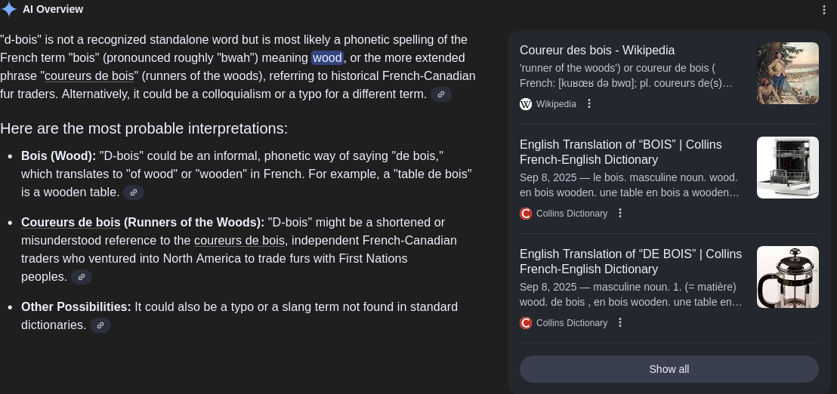Open three-dot options for DE BOIS Collins source
The width and height of the screenshot is (837, 394).
(x=620, y=322)
